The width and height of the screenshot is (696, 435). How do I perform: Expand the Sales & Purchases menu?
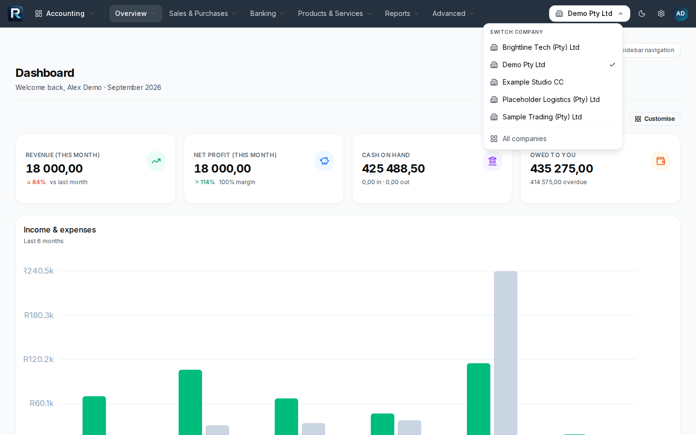(x=203, y=14)
